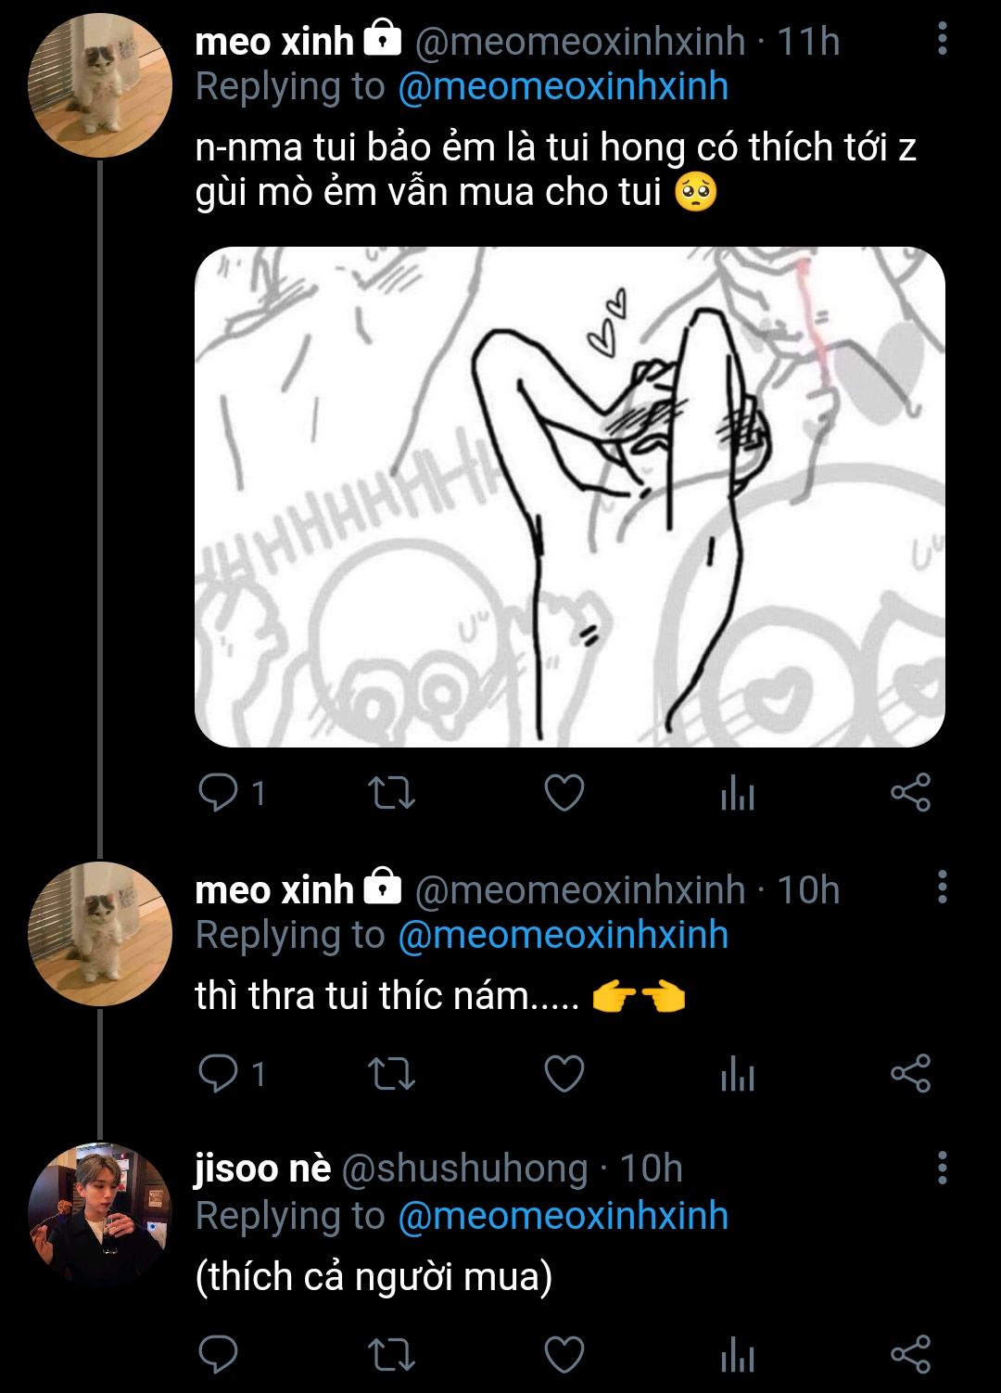Open more options for jisoo nè's tweet
1001x1393 pixels.
pyautogui.click(x=942, y=1168)
